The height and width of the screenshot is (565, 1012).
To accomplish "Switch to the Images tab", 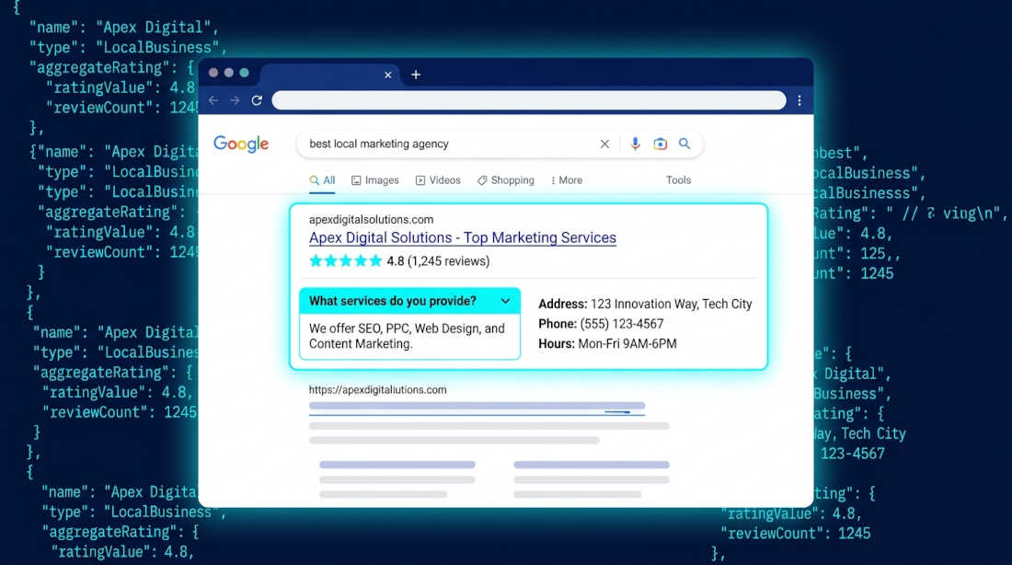I will click(375, 180).
